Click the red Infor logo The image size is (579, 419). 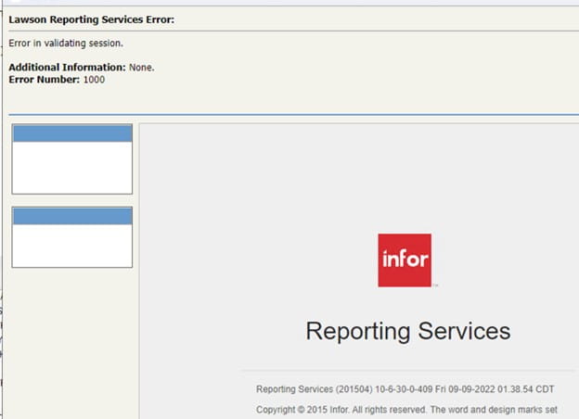[405, 260]
